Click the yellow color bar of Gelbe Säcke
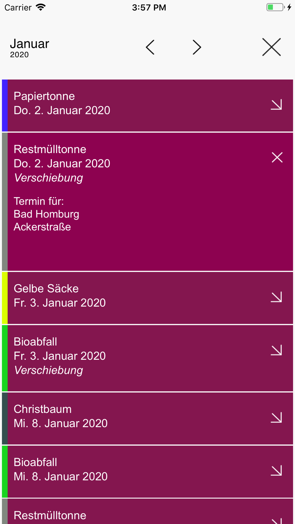 [x=5, y=298]
